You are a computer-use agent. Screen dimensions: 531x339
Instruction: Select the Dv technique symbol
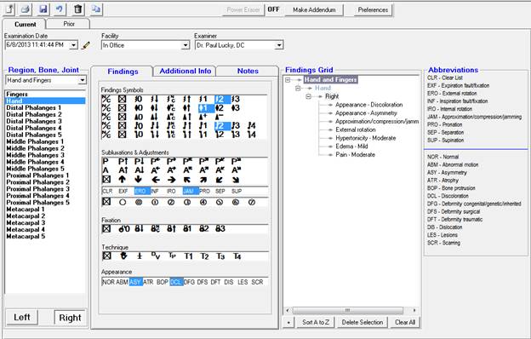tap(156, 256)
